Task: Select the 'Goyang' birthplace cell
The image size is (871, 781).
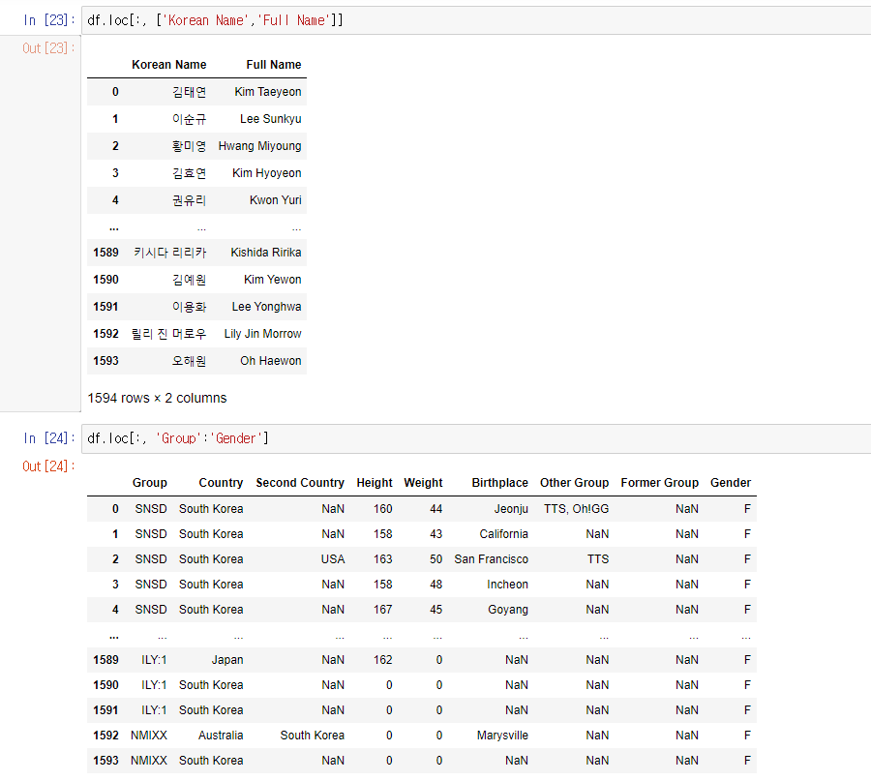Action: [x=508, y=610]
